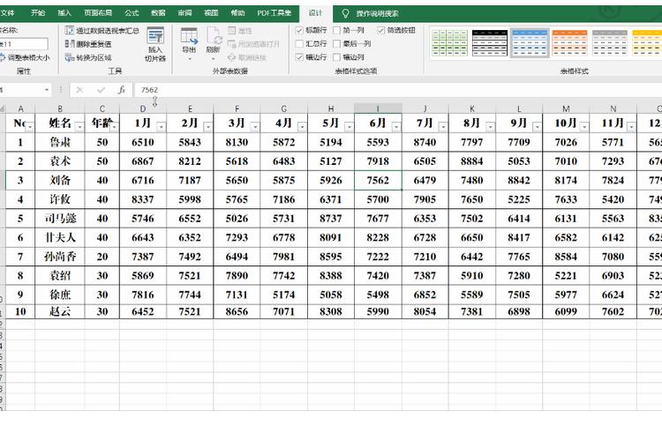Image resolution: width=662 pixels, height=441 pixels.
Task: Enable the 最后一列 last column checkbox
Action: click(336, 44)
